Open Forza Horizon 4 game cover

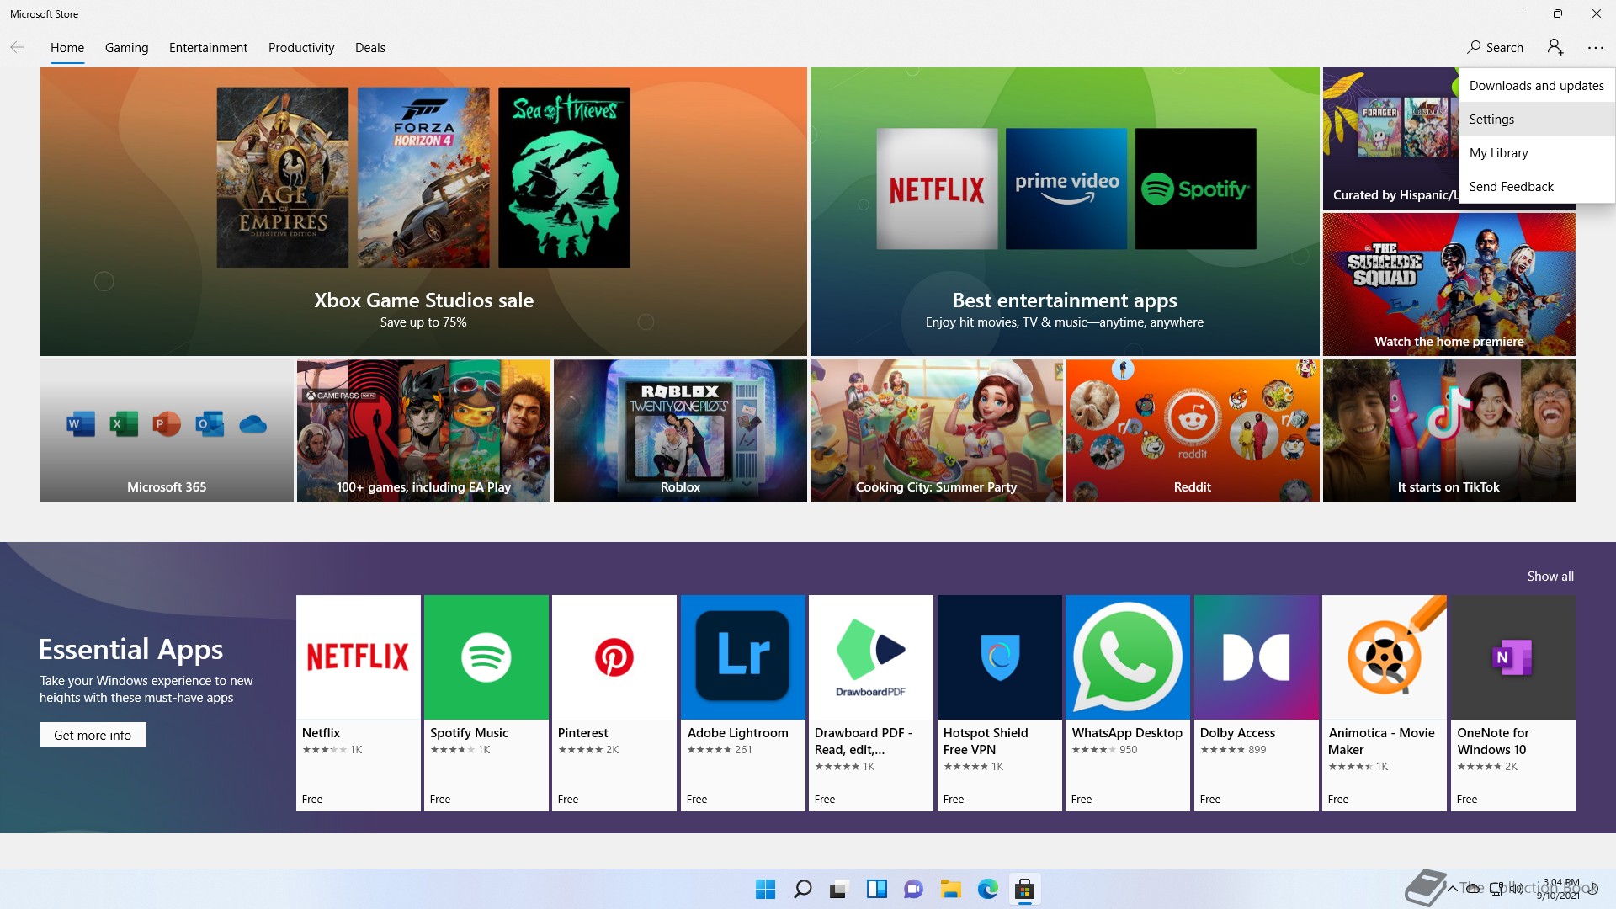423,178
